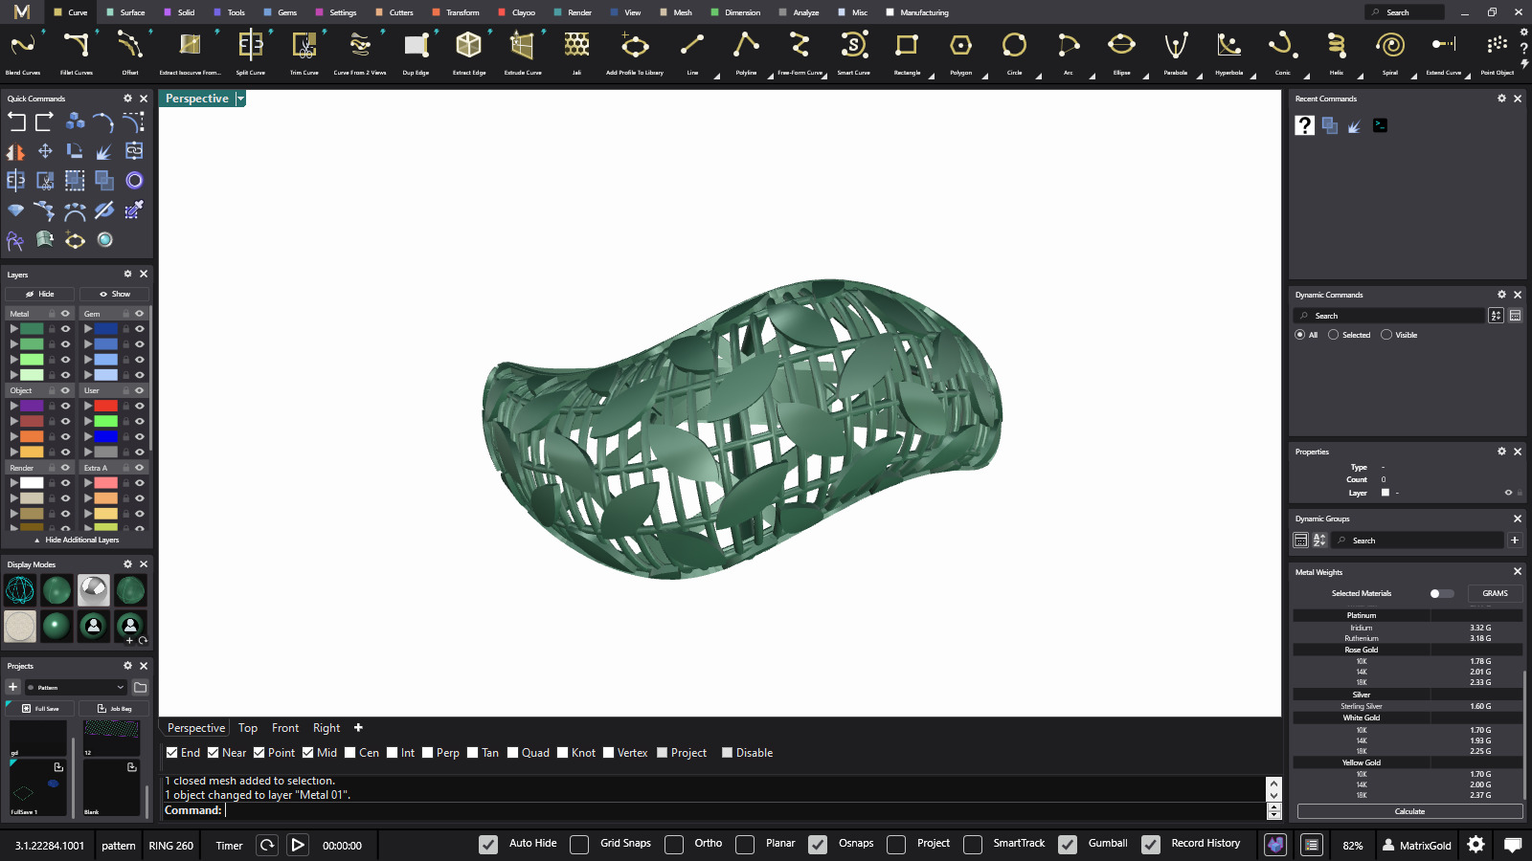Expand the dark green Metal layer row
Screen dimensions: 1532x861
click(14, 328)
